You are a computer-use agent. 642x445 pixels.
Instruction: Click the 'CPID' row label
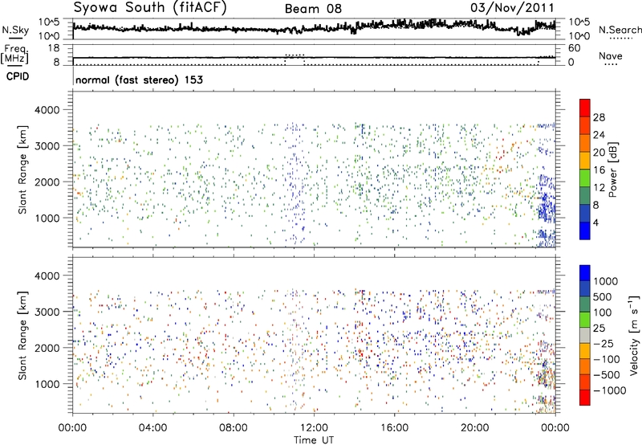pos(18,76)
